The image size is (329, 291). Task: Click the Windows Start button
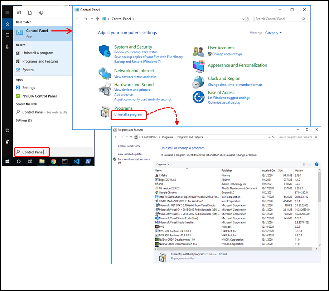[7, 161]
